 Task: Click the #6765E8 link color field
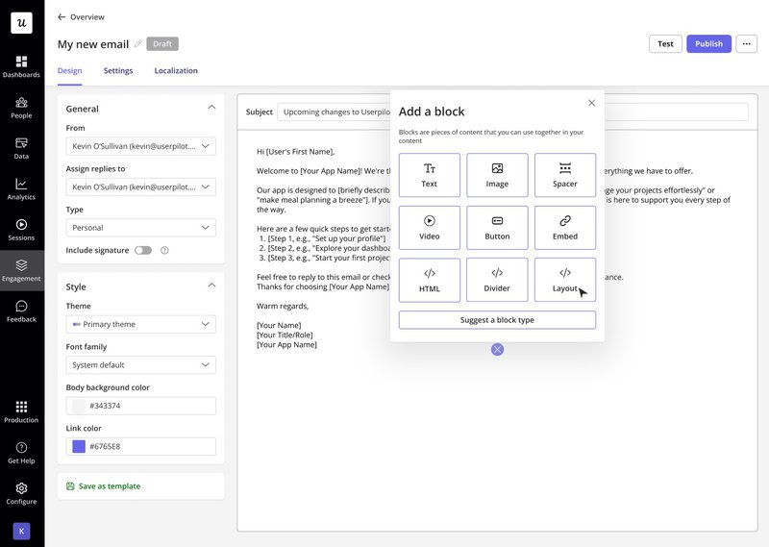click(x=140, y=446)
